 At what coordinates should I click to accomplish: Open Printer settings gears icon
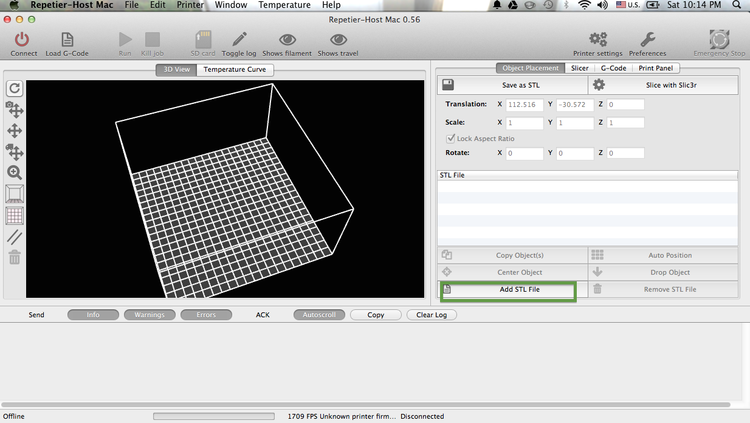pyautogui.click(x=598, y=40)
